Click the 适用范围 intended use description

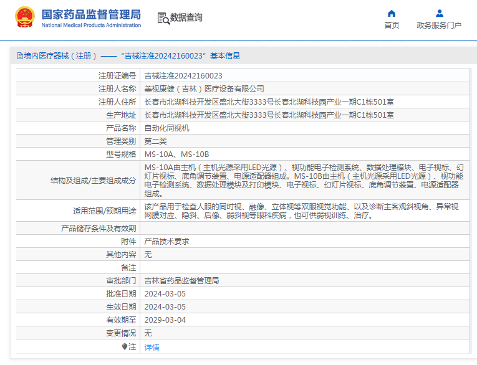tap(301, 211)
